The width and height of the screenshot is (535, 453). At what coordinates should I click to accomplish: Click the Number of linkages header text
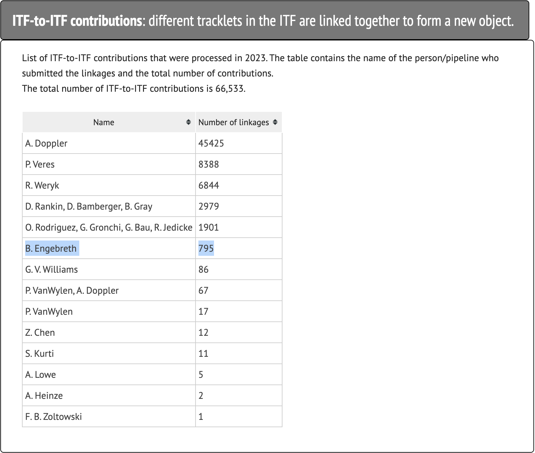pos(233,122)
